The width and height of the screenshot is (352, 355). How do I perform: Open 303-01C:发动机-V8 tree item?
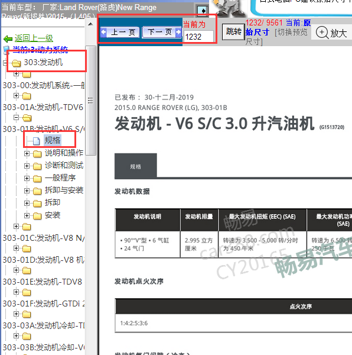click(x=44, y=238)
